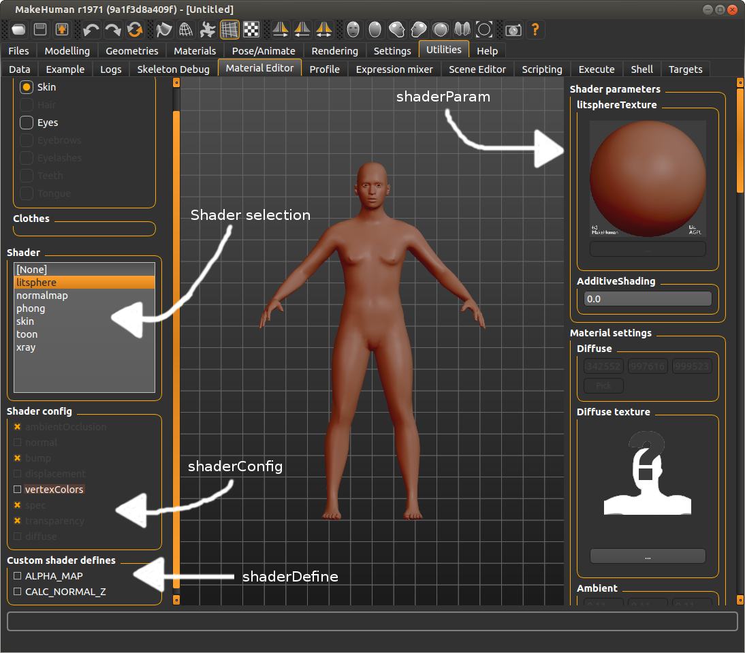This screenshot has height=653, width=745.
Task: Click symmetry icon with left-pointing arrow
Action: pyautogui.click(x=302, y=30)
